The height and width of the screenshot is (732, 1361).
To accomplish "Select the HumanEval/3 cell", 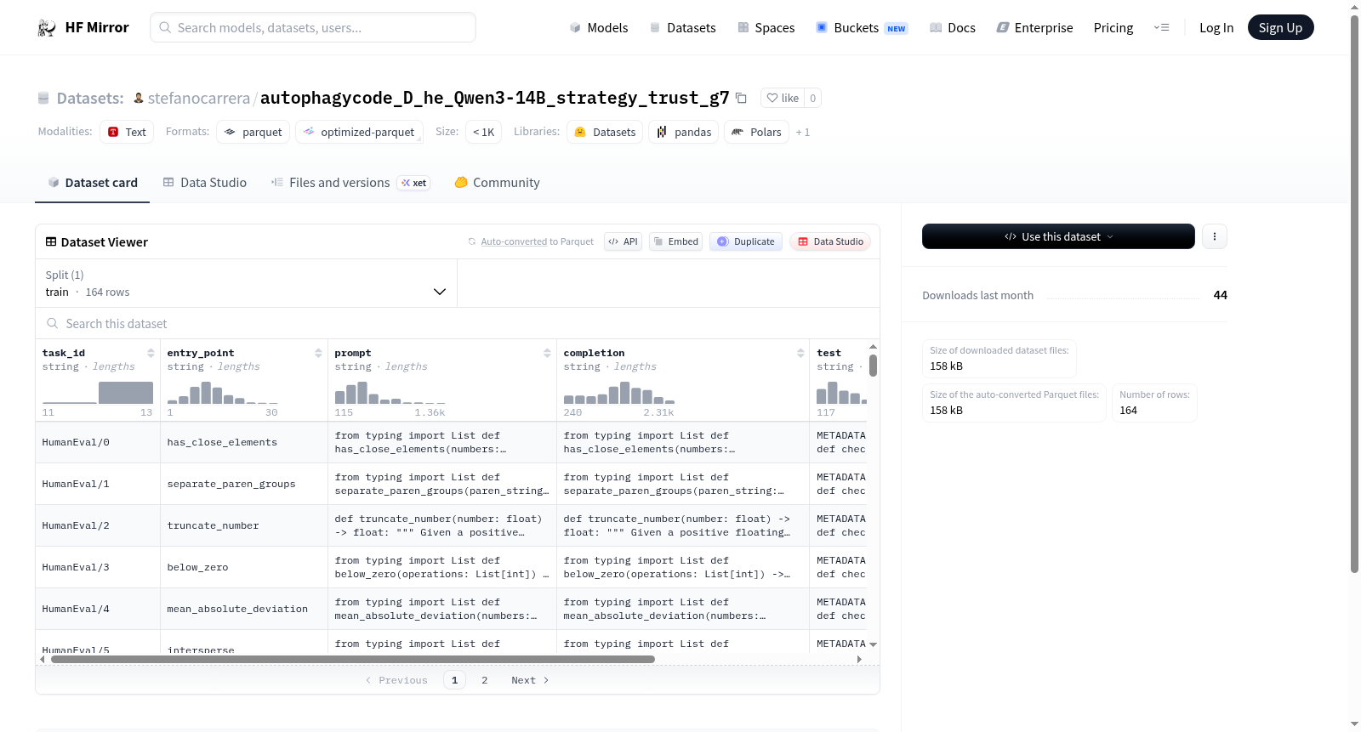I will pos(98,567).
